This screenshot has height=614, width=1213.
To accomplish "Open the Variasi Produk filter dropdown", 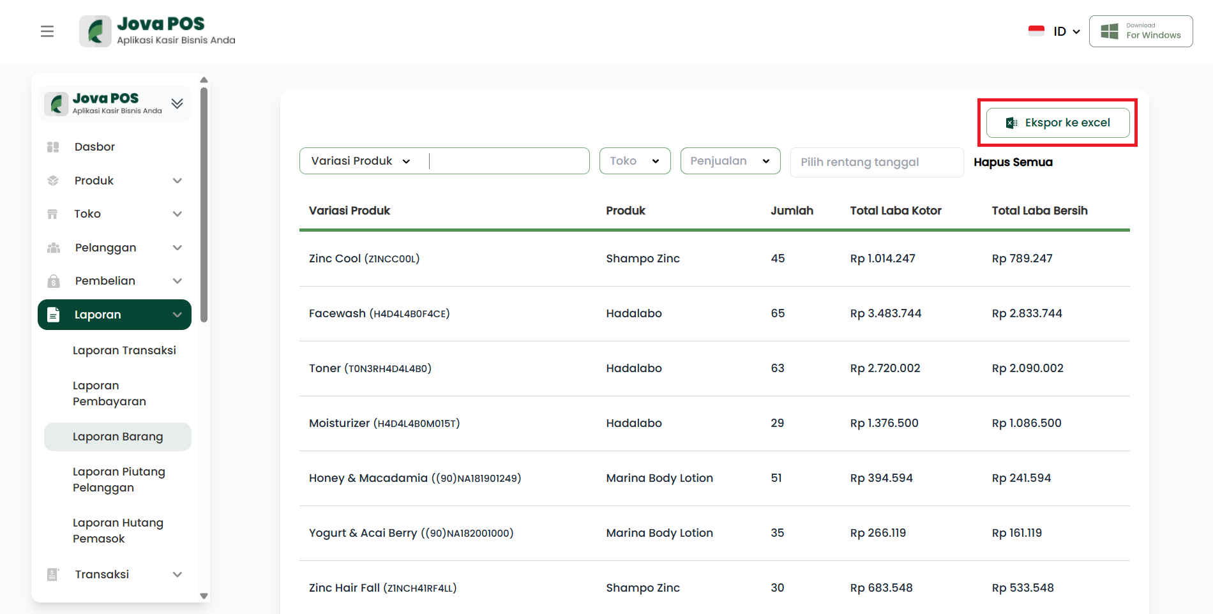I will (361, 161).
